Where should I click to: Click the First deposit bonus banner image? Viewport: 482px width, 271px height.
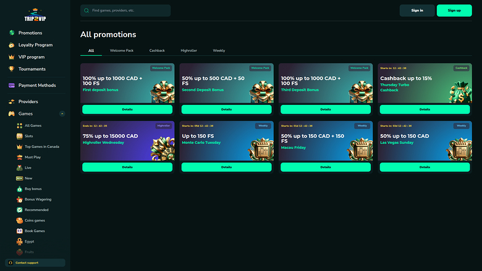[x=127, y=83]
